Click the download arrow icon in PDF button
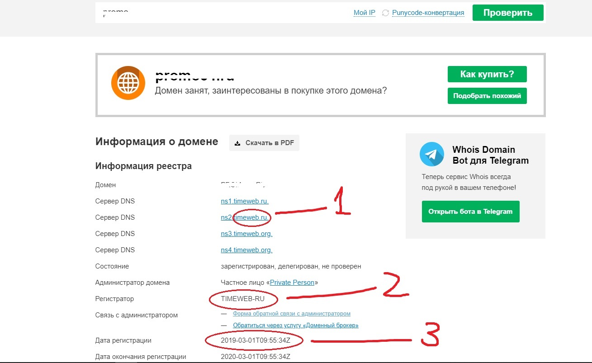Viewport: 592px width, 363px height. coord(237,143)
